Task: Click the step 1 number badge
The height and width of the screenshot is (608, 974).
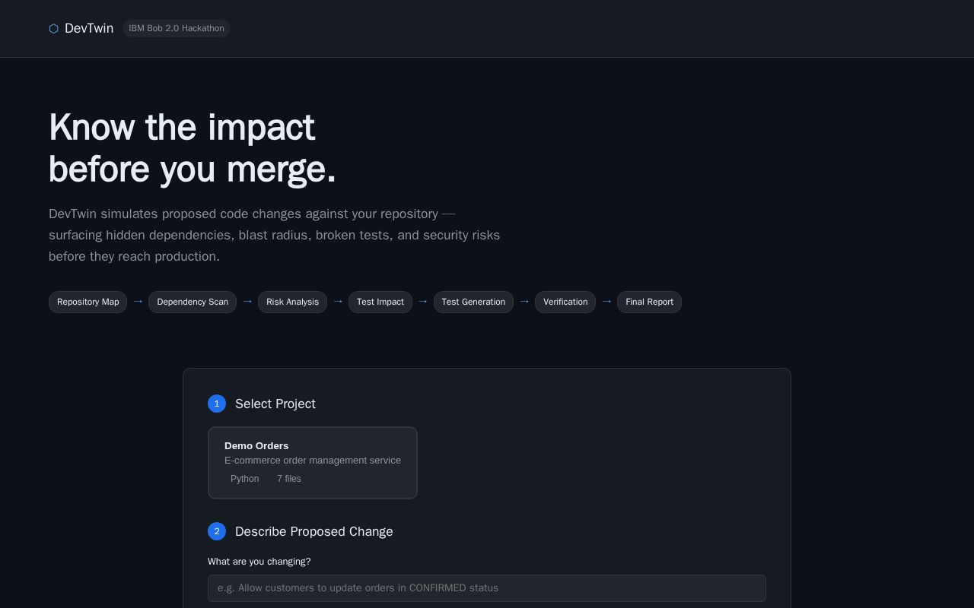Action: coord(217,404)
